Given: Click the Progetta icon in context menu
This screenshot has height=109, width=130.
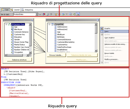Looking at the screenshot, I should coord(102,28).
